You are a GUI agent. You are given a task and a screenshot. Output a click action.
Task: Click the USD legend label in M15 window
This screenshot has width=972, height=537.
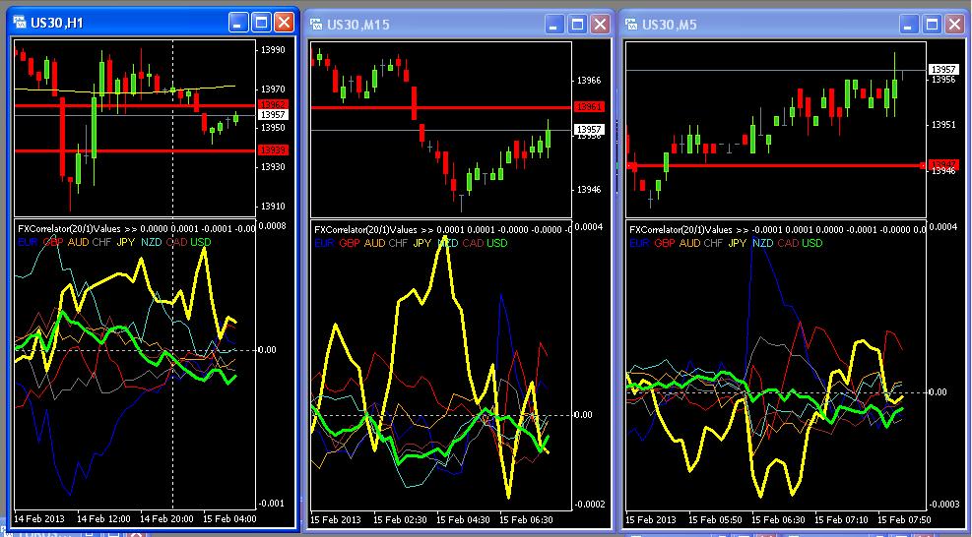496,243
